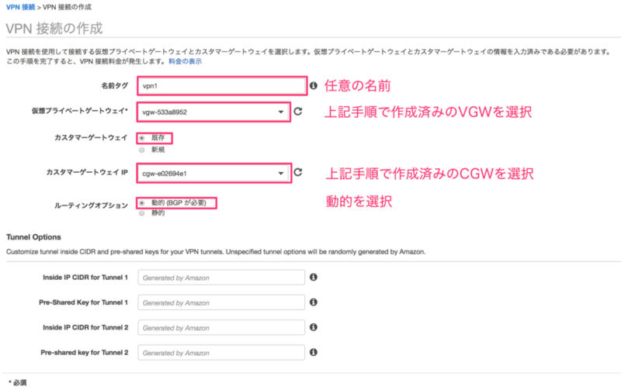Choose 動的 (BGP が必要) routing option

pyautogui.click(x=142, y=203)
